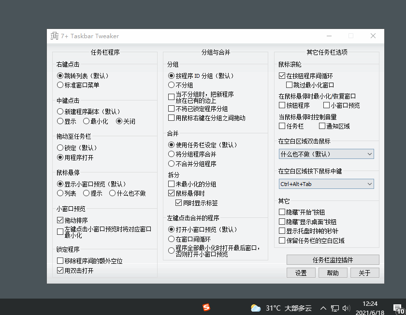Click the 7+ Taskbar Tweaker title bar icon
The height and width of the screenshot is (315, 406).
55,36
